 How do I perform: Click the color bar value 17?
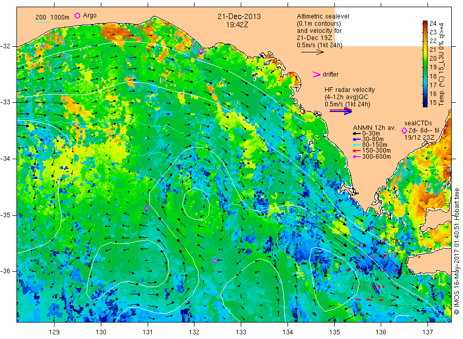433,85
